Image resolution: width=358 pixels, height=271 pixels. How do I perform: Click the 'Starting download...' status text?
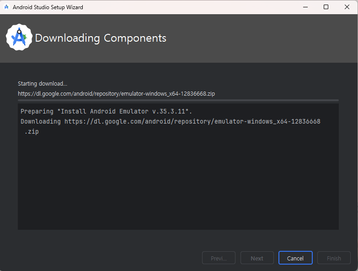pyautogui.click(x=43, y=84)
